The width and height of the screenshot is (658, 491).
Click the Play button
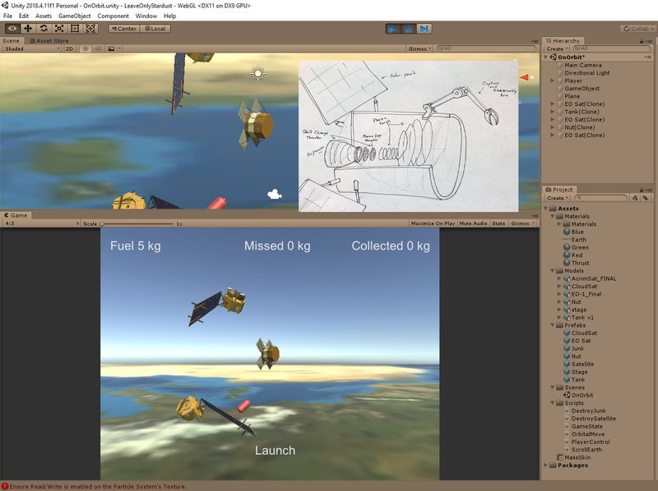click(x=394, y=28)
